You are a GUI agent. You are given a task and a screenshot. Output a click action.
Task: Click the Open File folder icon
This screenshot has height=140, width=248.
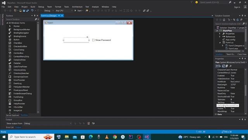21,10
